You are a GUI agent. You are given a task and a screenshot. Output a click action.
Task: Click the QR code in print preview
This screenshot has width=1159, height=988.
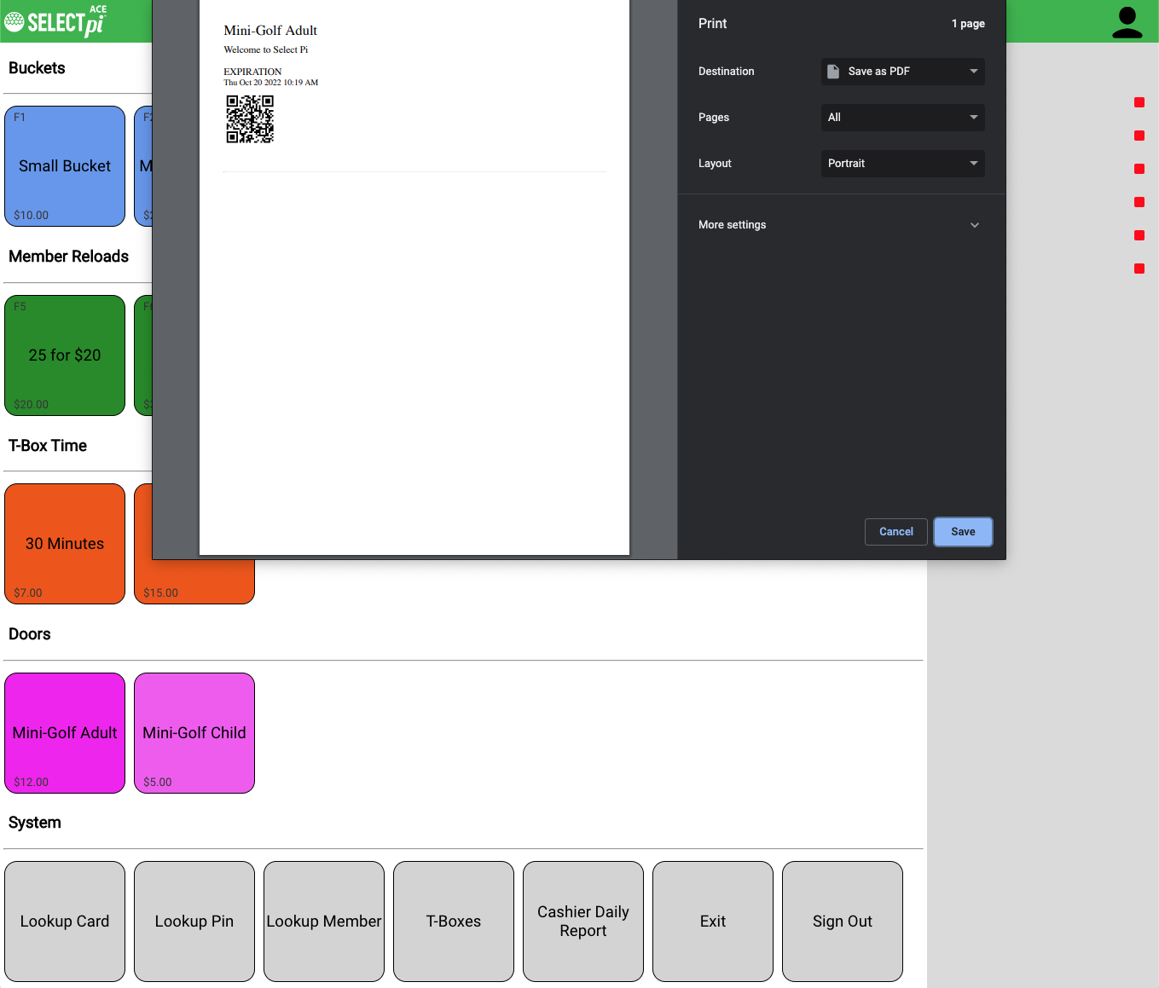(x=250, y=118)
